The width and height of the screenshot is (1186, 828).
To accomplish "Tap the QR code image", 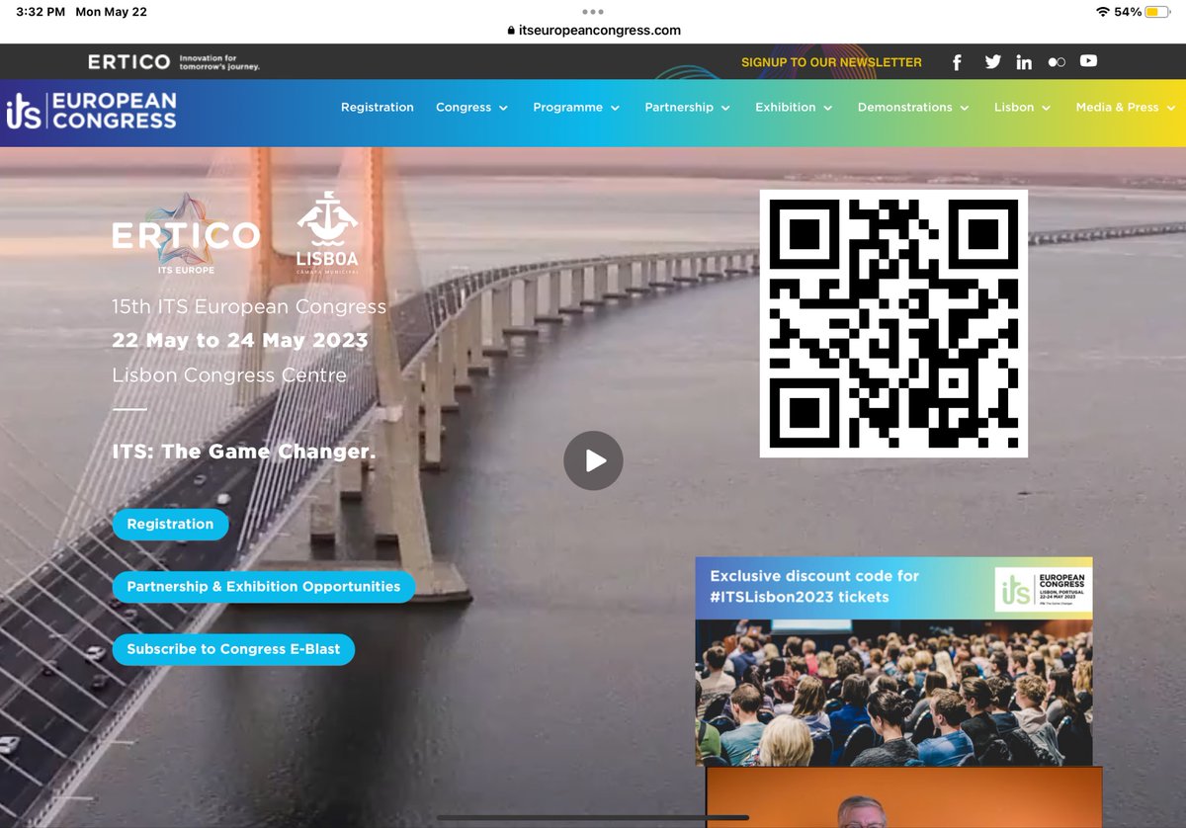I will click(893, 323).
